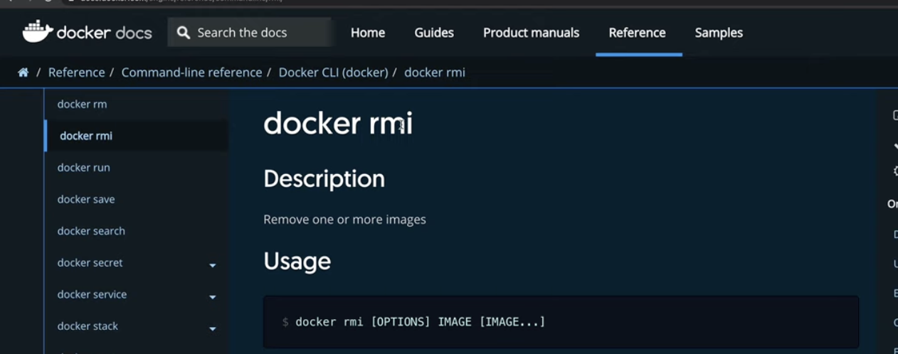Open docker secret sidebar entry
The image size is (898, 354).
[90, 262]
